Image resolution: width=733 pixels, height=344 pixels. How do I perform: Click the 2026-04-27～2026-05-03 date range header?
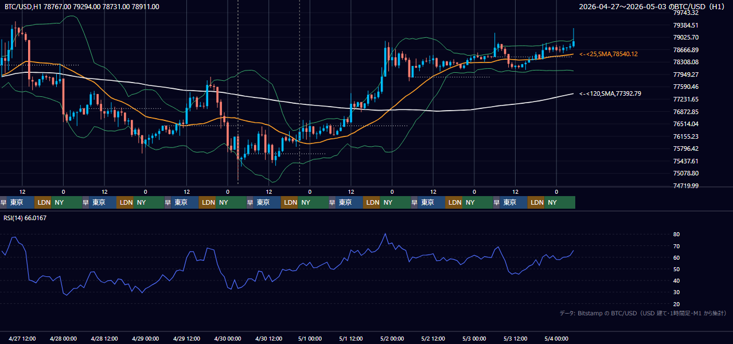652,7
